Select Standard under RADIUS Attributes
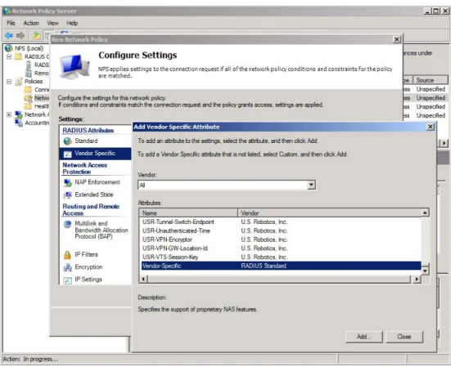Image resolution: width=451 pixels, height=367 pixels. pos(86,141)
